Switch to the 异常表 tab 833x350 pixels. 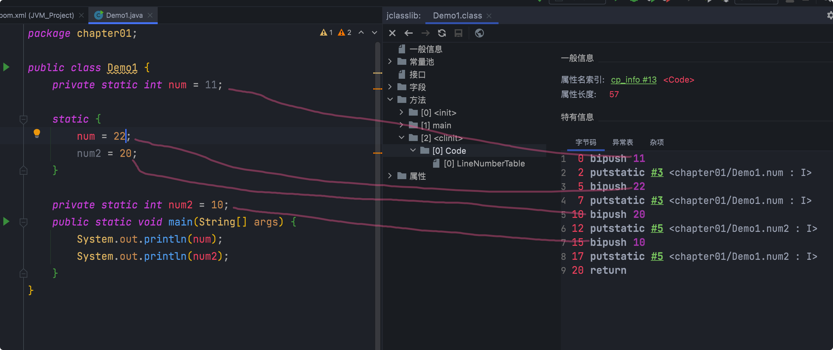(623, 142)
